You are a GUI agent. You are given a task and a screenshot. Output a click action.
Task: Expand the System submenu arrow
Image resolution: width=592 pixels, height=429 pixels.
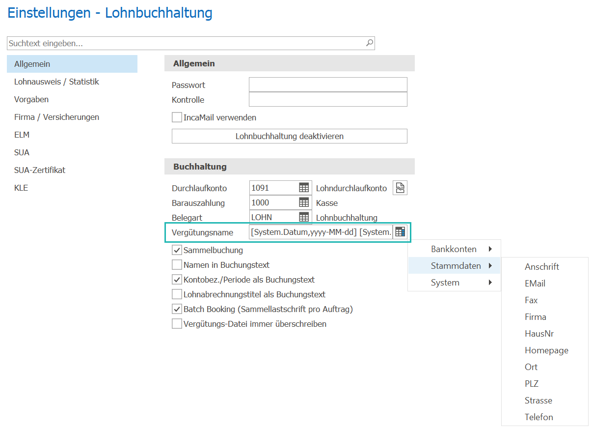490,283
